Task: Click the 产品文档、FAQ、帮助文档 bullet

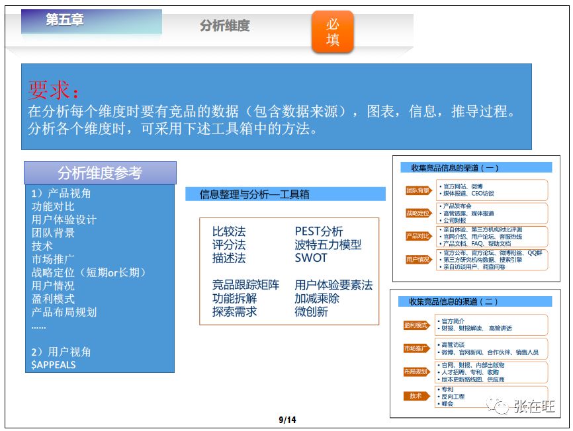Action: (476, 243)
